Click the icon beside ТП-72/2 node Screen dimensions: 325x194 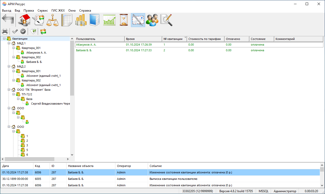pyautogui.click(x=18, y=94)
